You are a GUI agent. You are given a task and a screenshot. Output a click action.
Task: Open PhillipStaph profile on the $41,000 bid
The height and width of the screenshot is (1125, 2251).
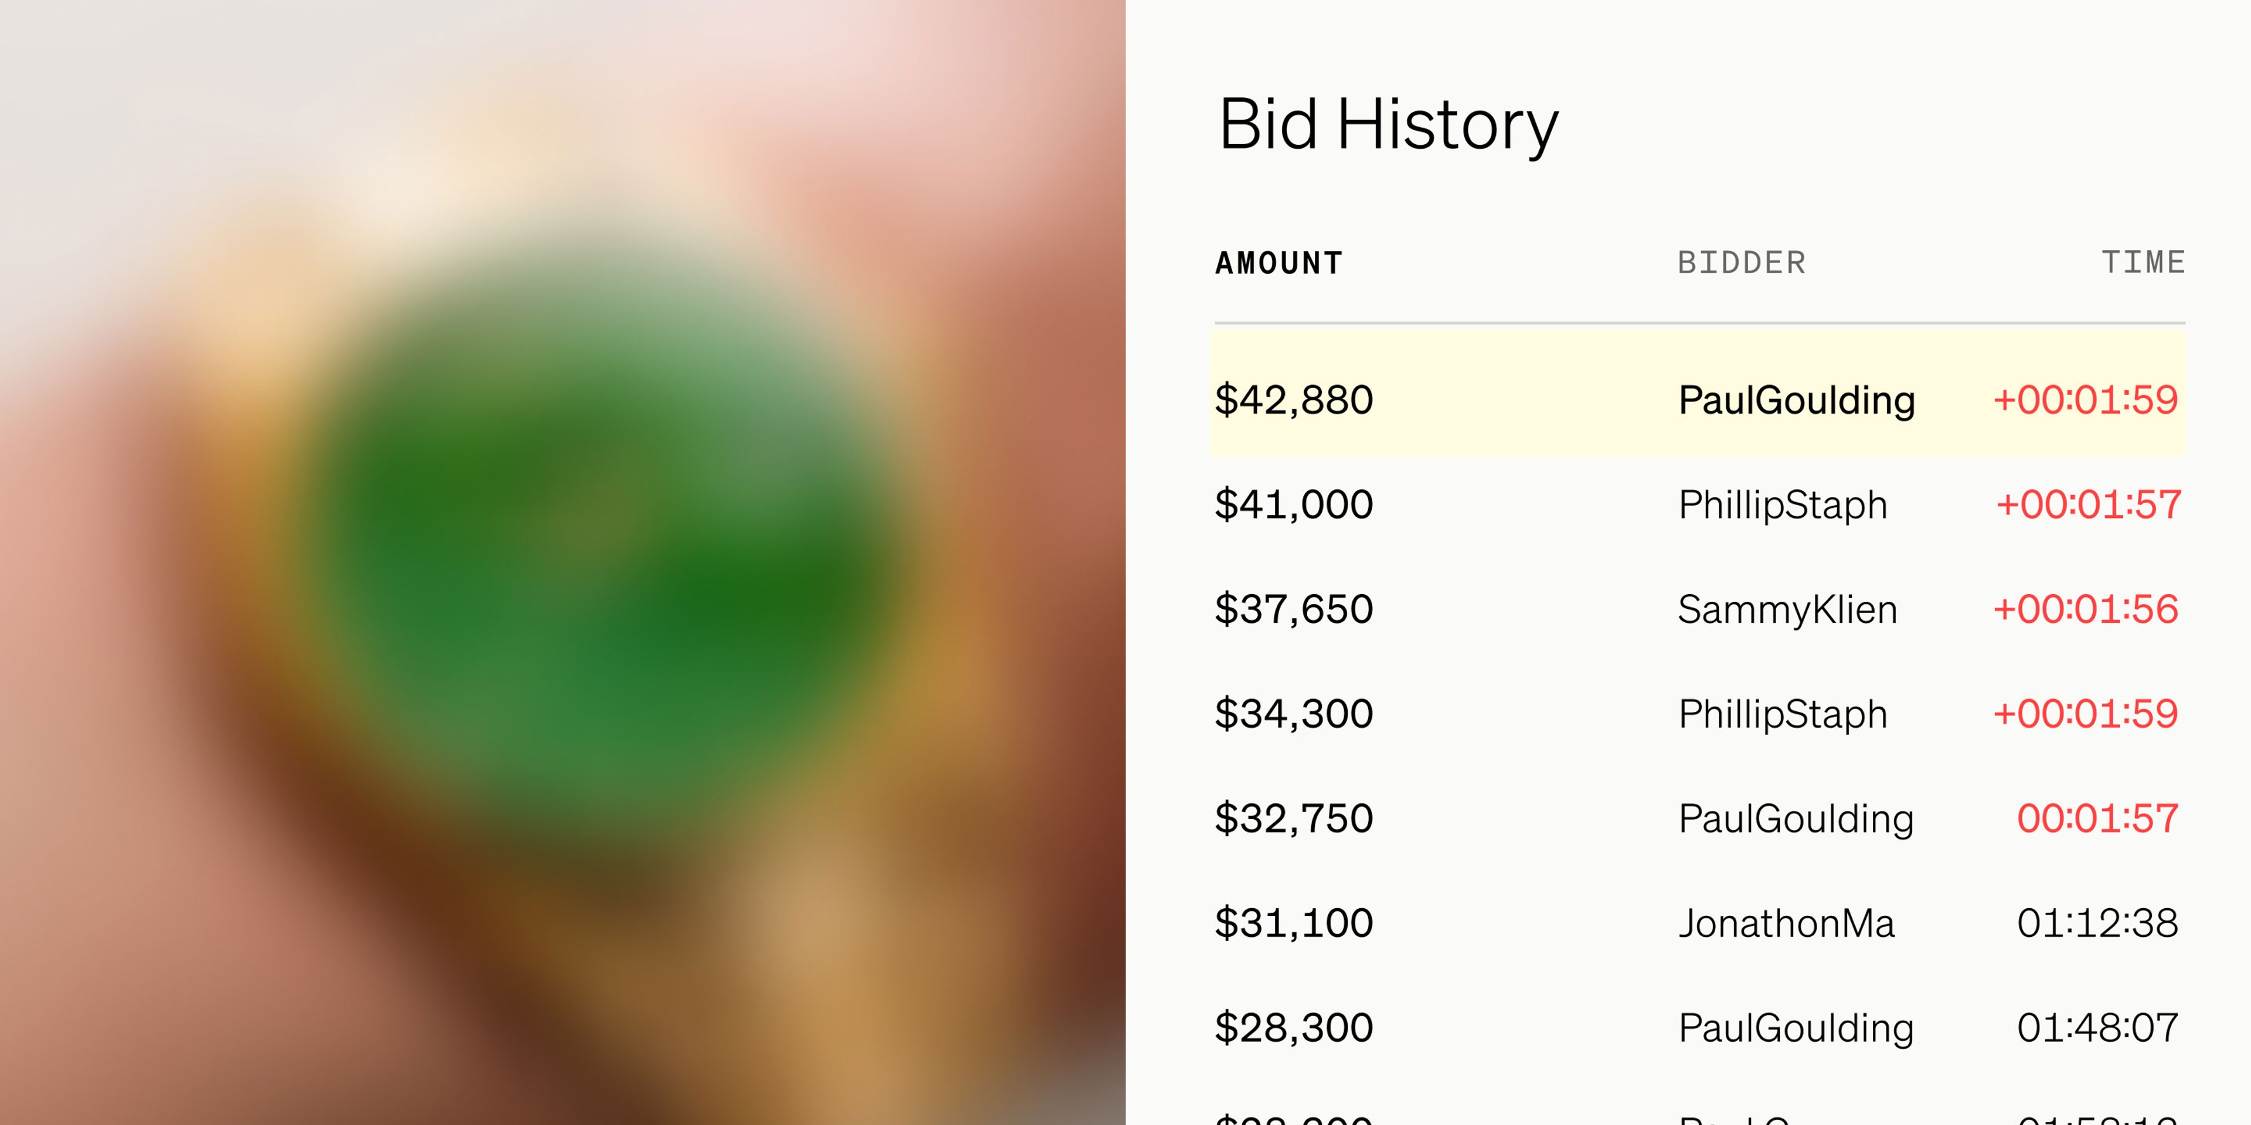click(x=1783, y=505)
